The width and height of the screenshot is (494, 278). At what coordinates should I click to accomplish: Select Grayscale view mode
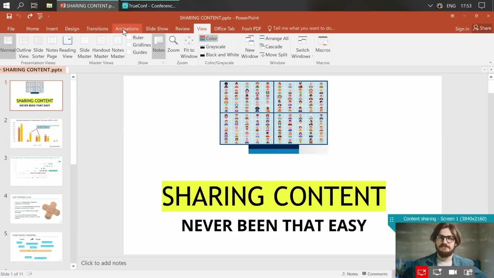pyautogui.click(x=213, y=46)
